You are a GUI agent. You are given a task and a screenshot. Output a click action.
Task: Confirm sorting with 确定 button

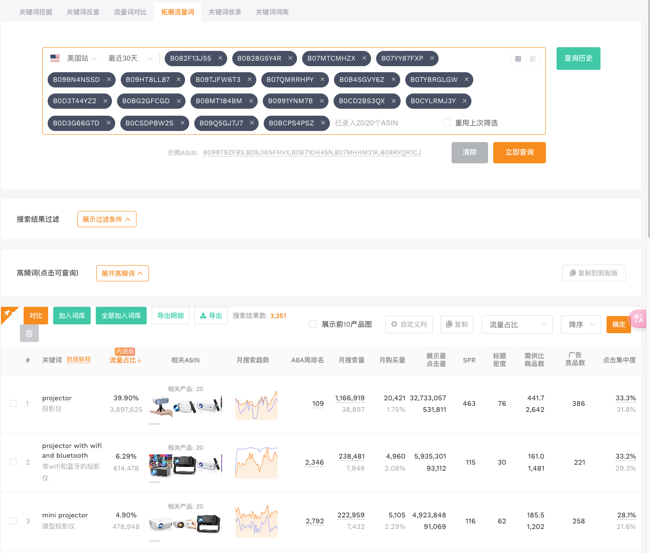(x=619, y=324)
